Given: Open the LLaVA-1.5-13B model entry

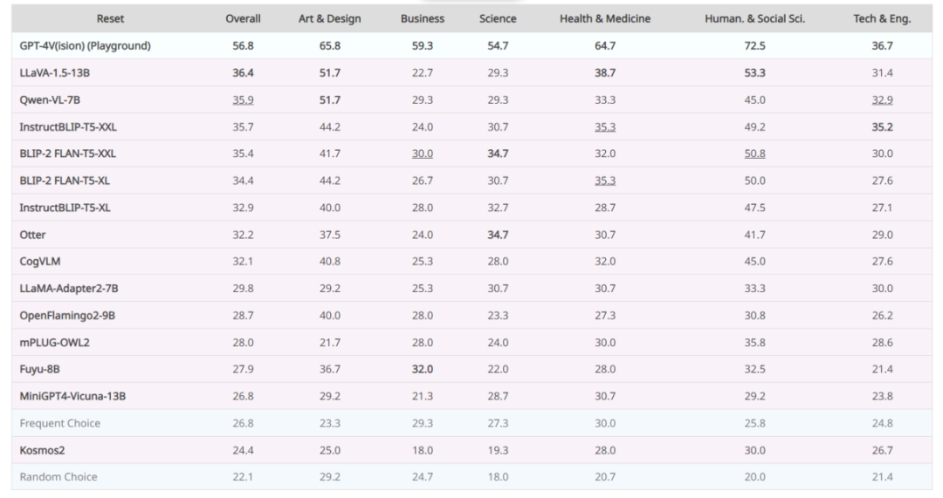Looking at the screenshot, I should click(55, 72).
